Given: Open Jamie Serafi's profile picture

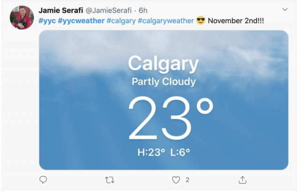Looking at the screenshot, I should coord(22,18).
